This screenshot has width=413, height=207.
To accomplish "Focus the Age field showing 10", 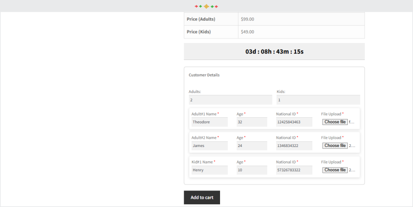I will tap(252, 170).
